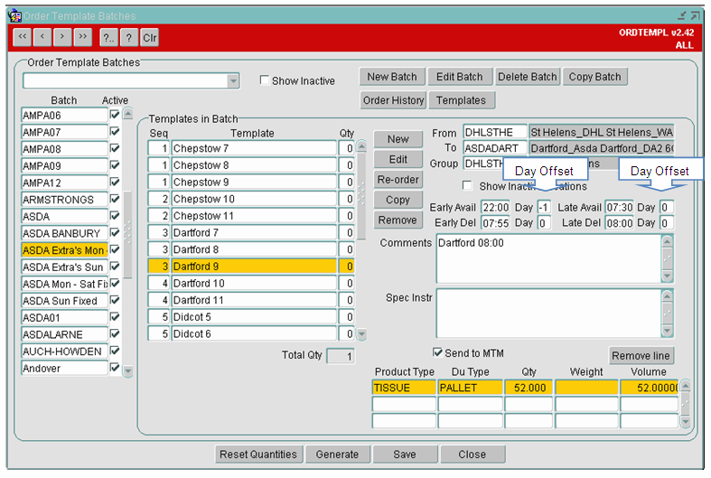711x478 pixels.
Task: Open Templates button
Action: click(461, 100)
